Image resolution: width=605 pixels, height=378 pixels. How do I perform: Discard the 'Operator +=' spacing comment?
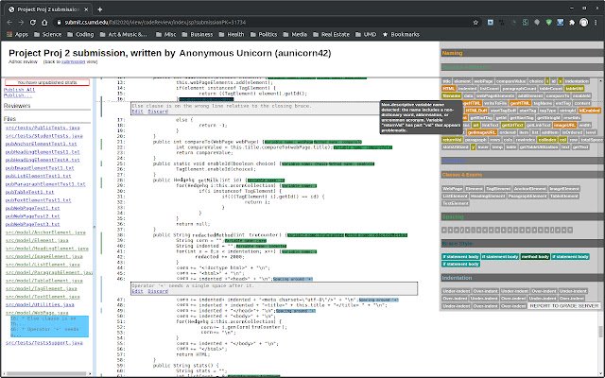click(158, 291)
